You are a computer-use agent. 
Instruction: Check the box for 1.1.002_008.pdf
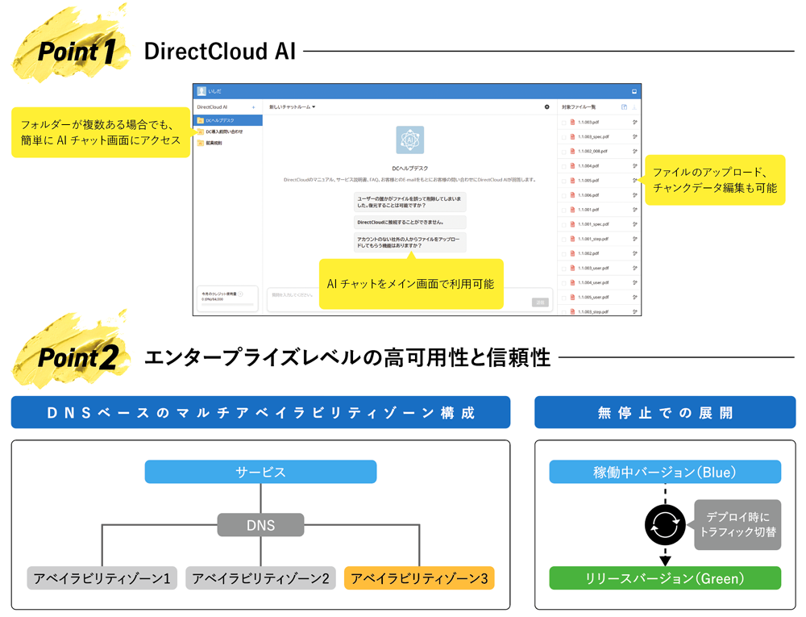click(564, 152)
